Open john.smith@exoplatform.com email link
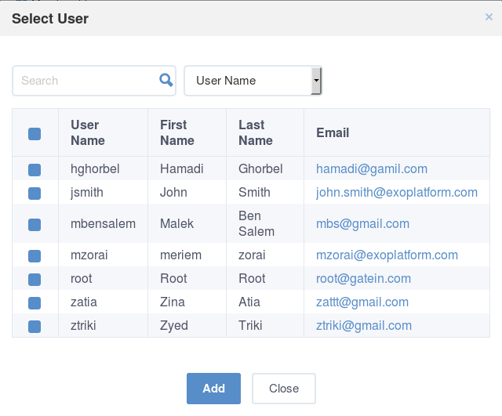Image resolution: width=502 pixels, height=416 pixels. [x=397, y=193]
